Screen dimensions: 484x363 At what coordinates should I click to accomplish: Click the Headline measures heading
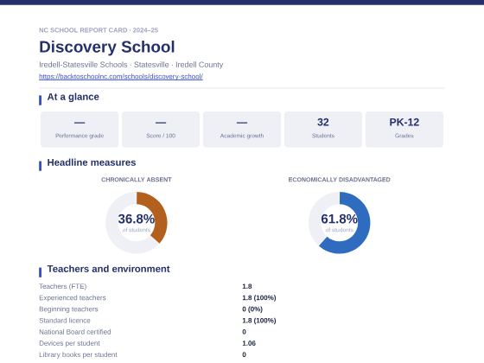[x=92, y=162]
